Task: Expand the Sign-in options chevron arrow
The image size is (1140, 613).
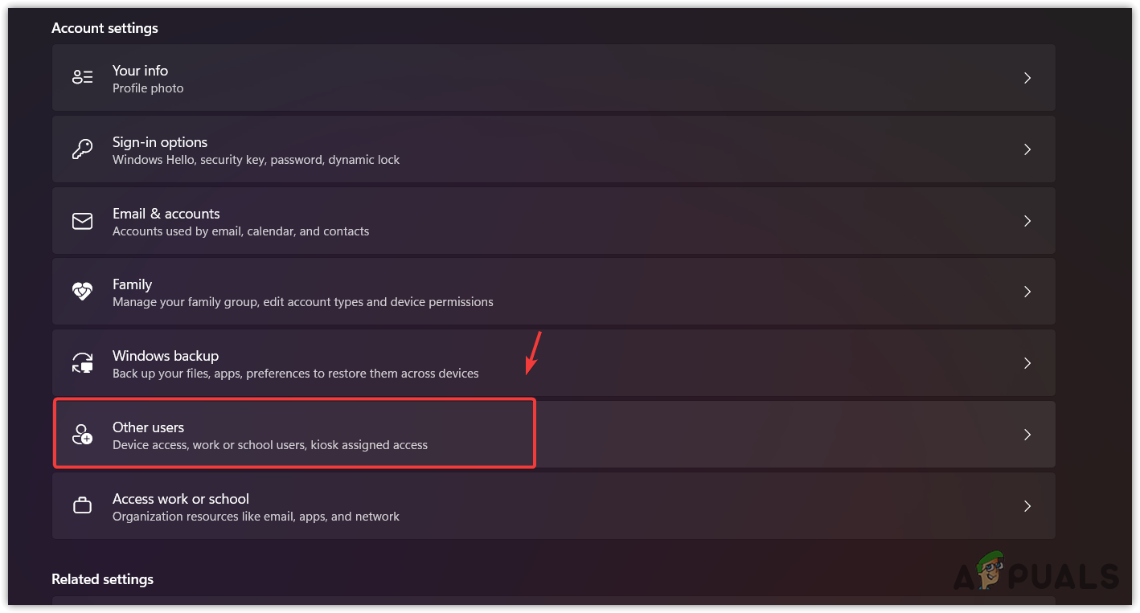Action: [1027, 149]
